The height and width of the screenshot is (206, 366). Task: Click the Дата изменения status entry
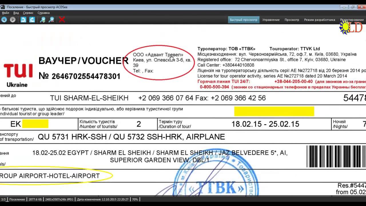click(103, 199)
